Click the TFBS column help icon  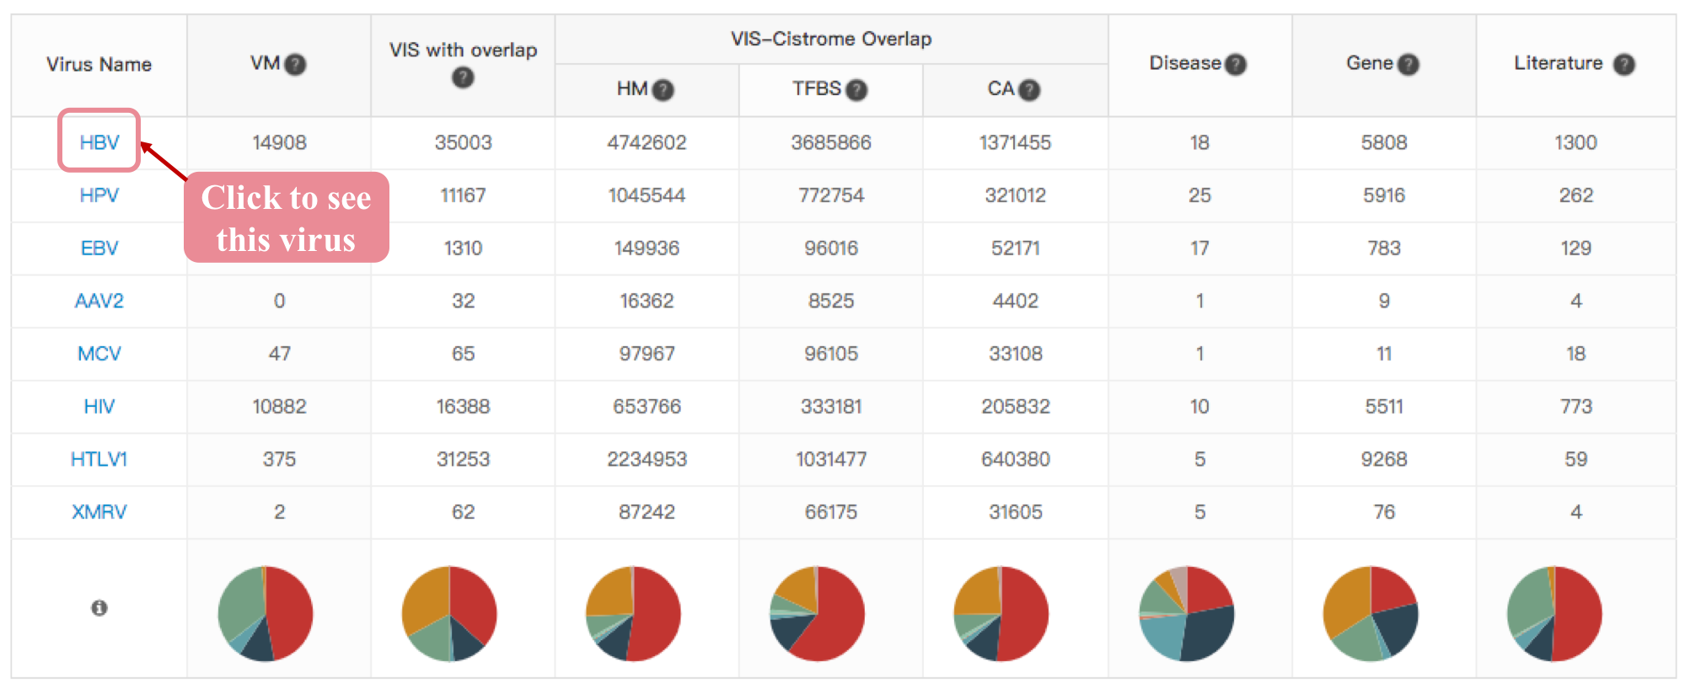[x=856, y=90]
